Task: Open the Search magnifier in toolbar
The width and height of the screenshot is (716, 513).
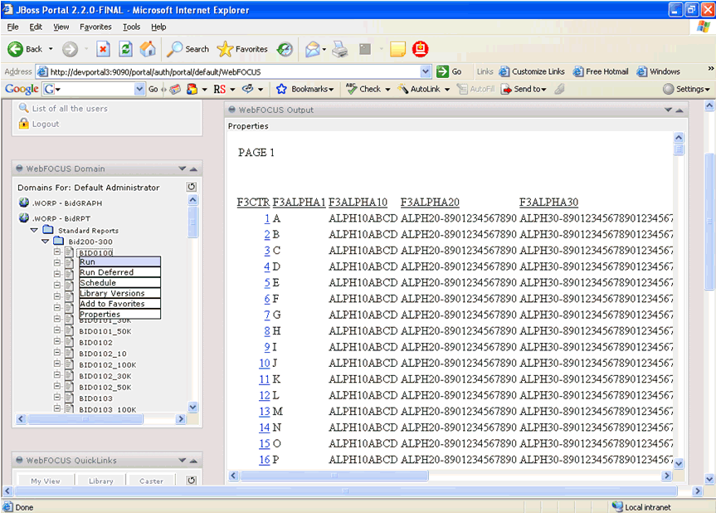Action: [x=188, y=49]
